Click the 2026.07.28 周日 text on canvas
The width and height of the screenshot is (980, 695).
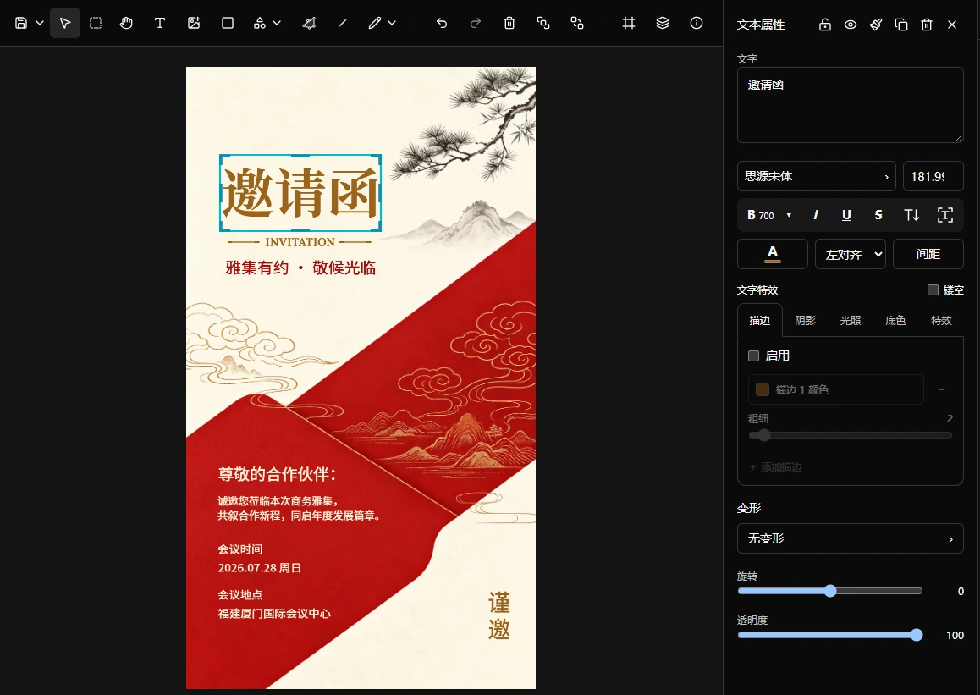click(x=259, y=567)
